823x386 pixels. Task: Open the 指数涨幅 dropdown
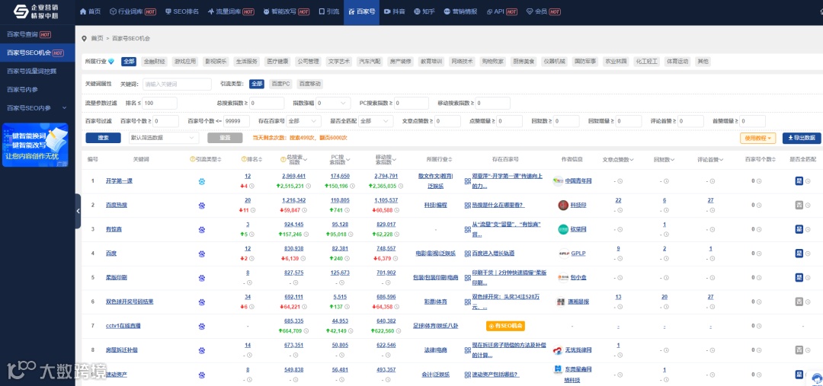[333, 104]
